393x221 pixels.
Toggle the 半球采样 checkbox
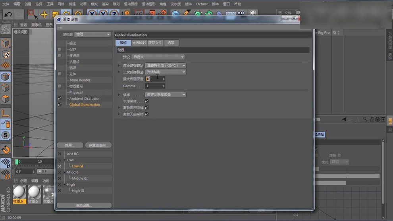coord(146,101)
